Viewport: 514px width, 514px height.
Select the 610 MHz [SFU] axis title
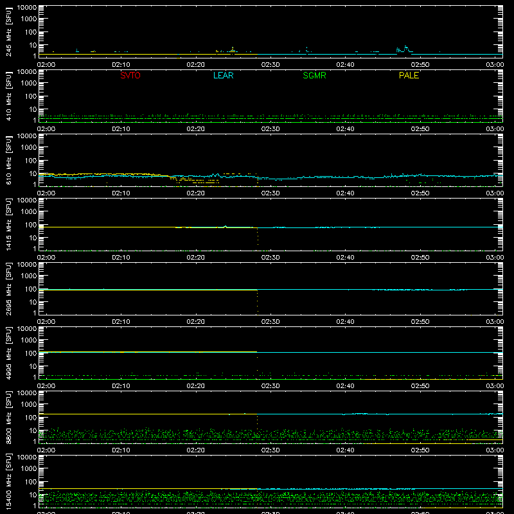click(x=8, y=160)
